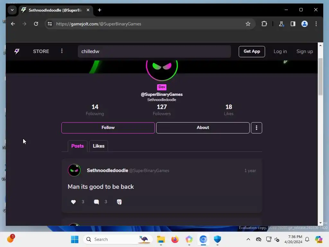Close the Sethnoodledoodle browser tab
Image resolution: width=329 pixels, height=247 pixels.
88,10
